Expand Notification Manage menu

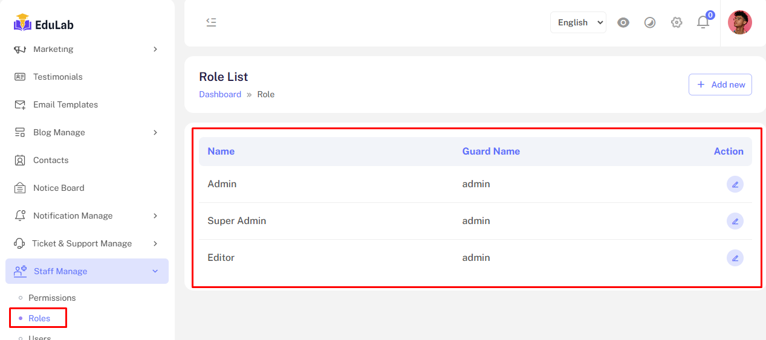coord(73,216)
